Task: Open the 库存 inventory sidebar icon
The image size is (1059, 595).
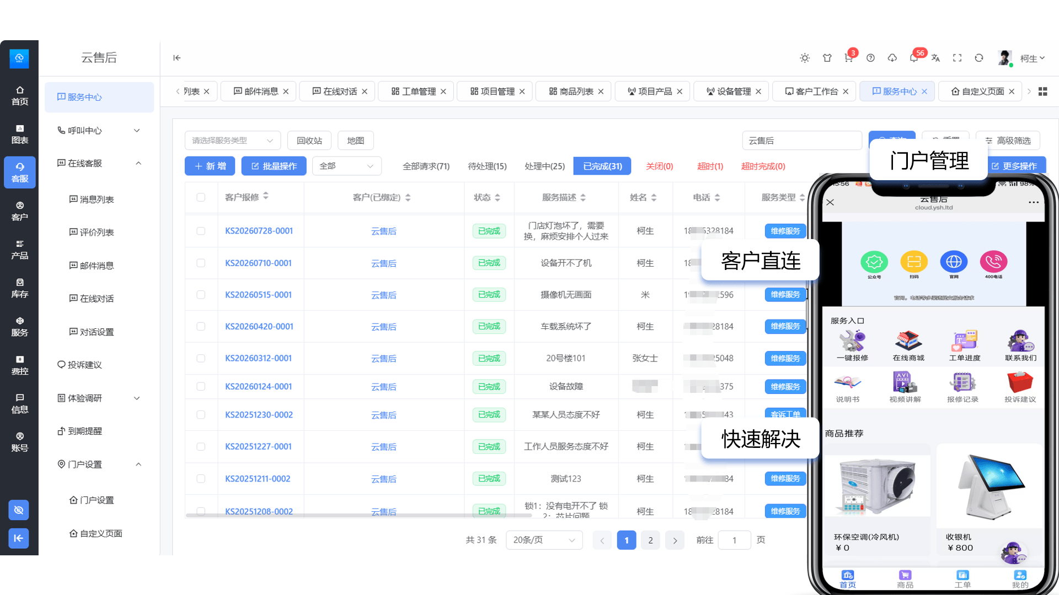Action: (20, 288)
